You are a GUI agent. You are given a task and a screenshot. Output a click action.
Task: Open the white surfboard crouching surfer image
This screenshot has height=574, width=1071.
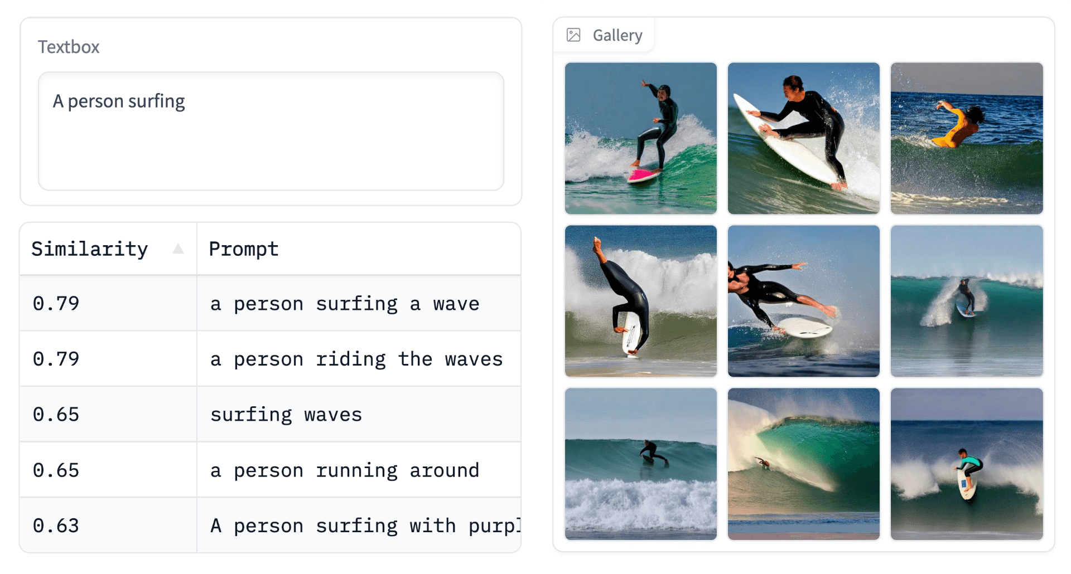(x=804, y=138)
